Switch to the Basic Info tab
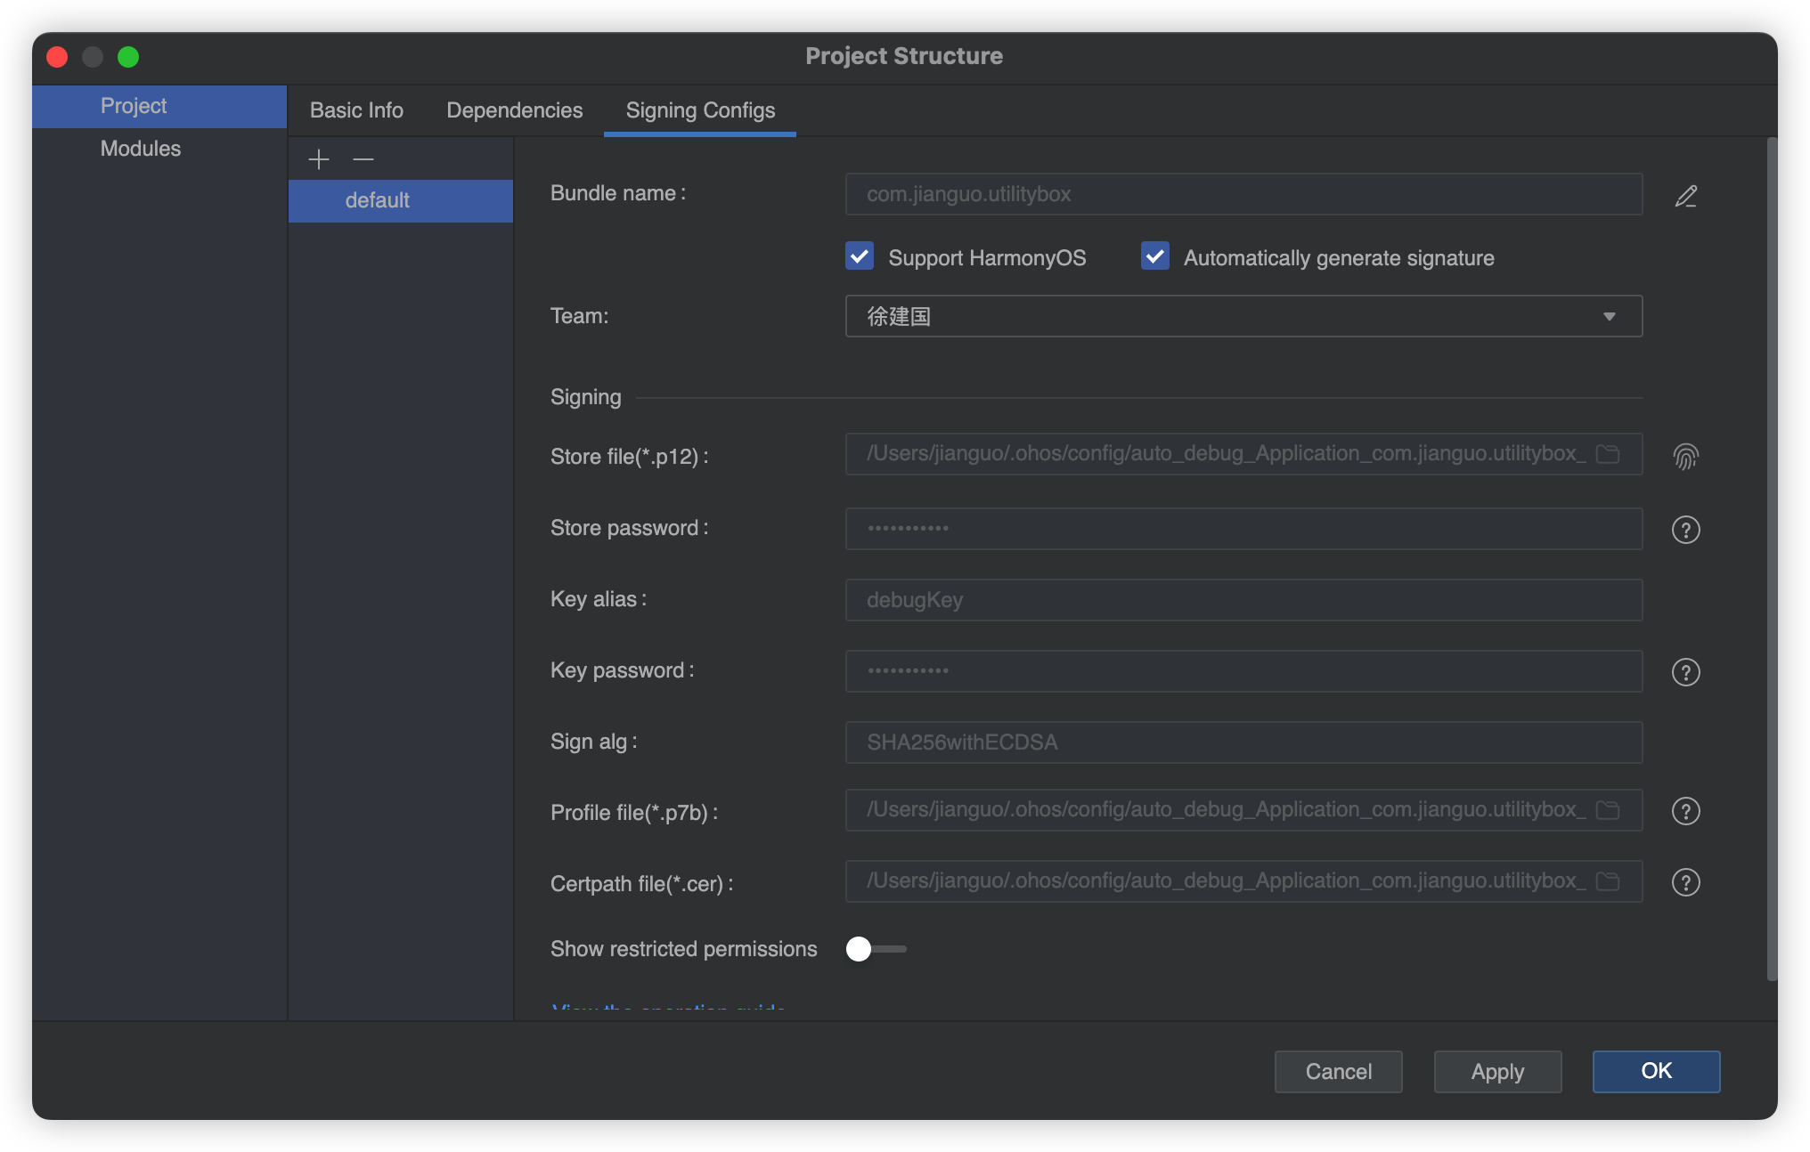 tap(356, 110)
